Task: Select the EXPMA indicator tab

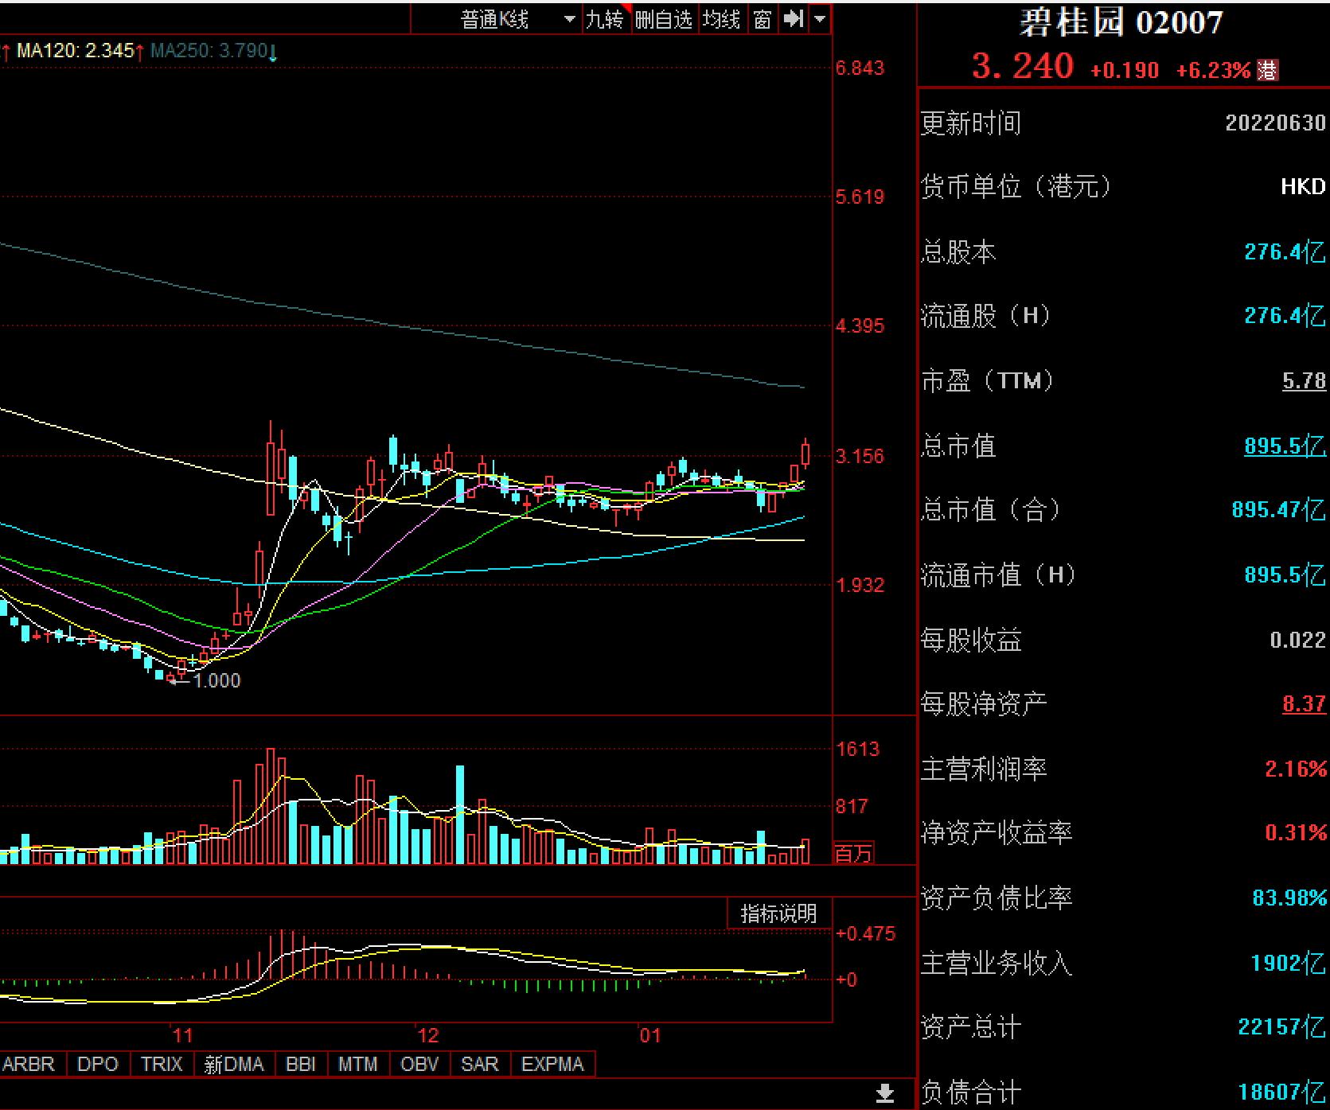Action: [x=552, y=1064]
